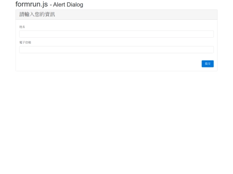This screenshot has height=174, width=233.
Task: Focus the 電子信箱 email input field
Action: [116, 49]
